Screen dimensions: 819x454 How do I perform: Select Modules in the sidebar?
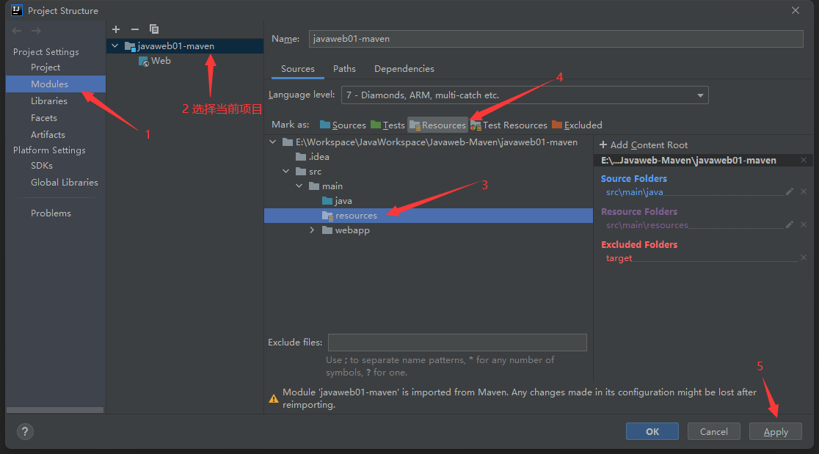[56, 84]
